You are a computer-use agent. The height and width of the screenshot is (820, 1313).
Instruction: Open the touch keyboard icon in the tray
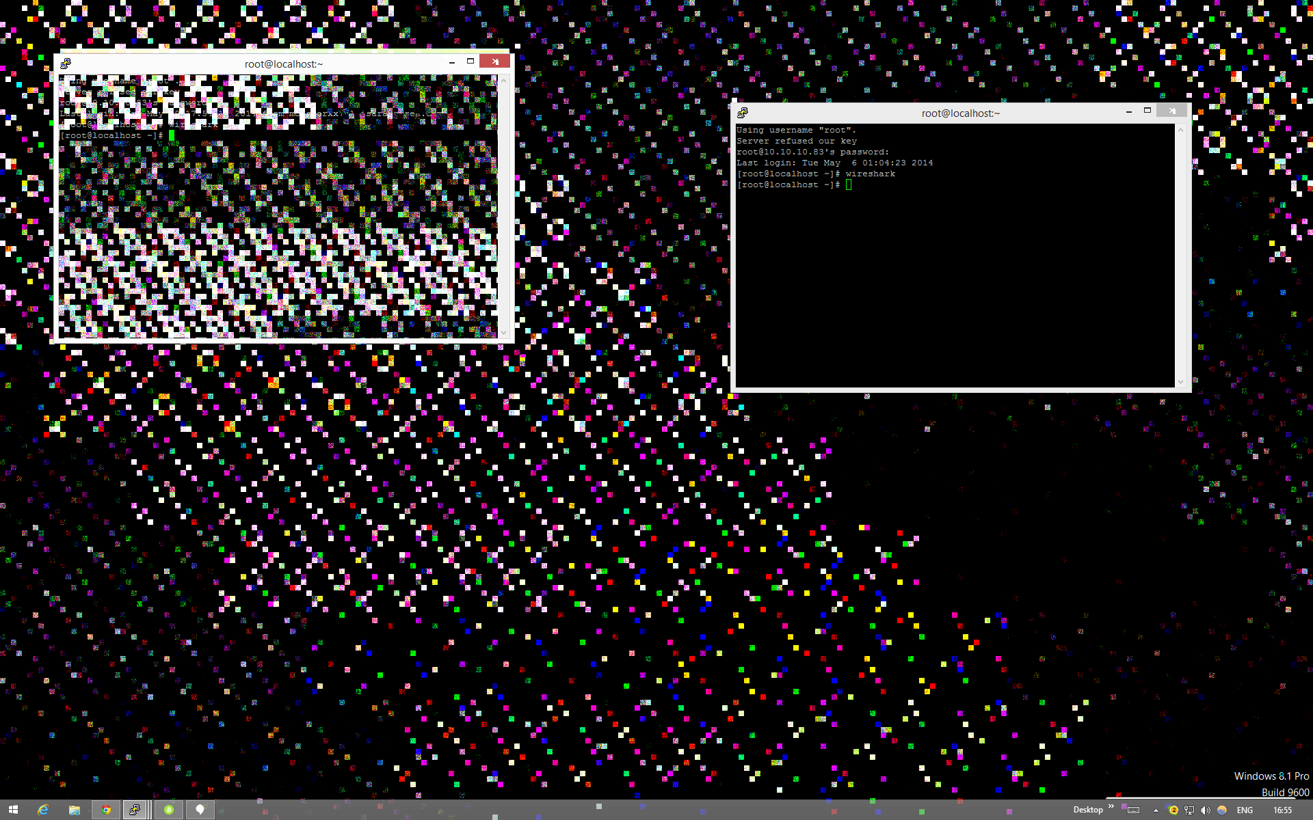[x=1134, y=810]
